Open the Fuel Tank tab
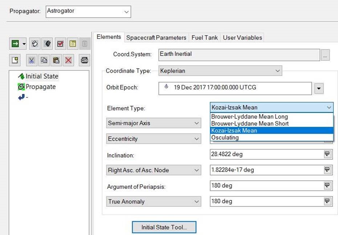This screenshot has width=338, height=235. [205, 37]
